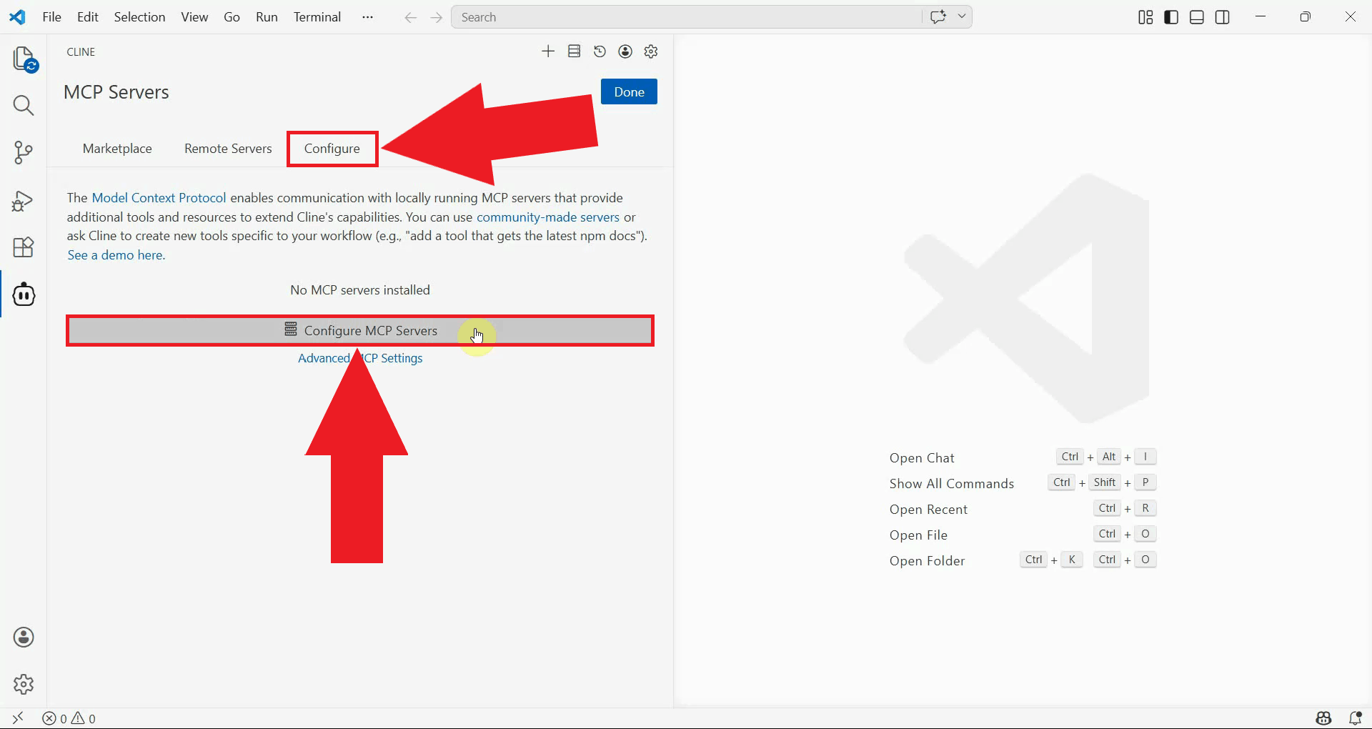This screenshot has height=729, width=1372.
Task: Open the See a demo here link
Action: [116, 255]
